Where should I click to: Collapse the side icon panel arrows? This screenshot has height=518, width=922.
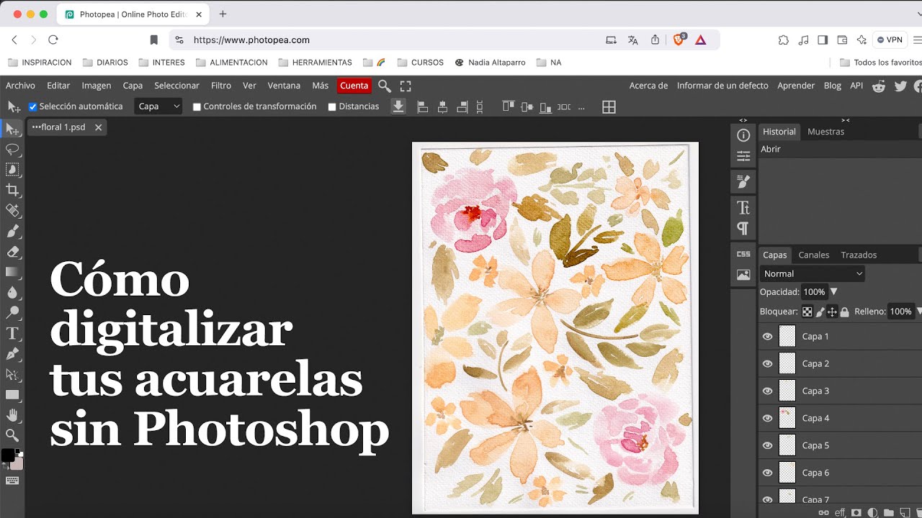click(743, 120)
